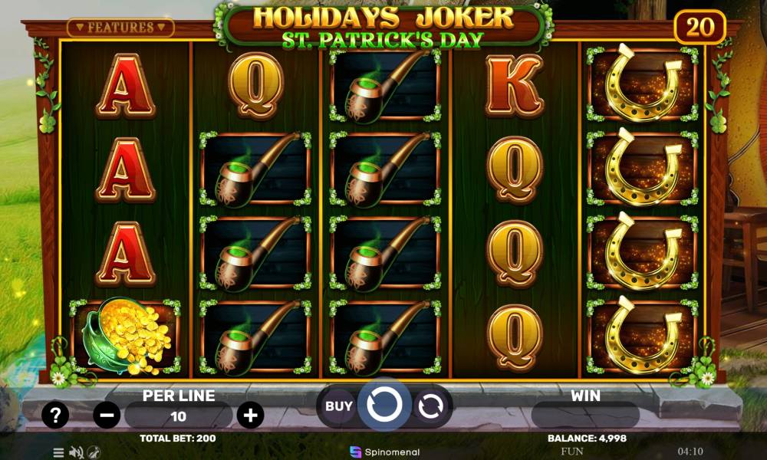Click the smoking pipe symbol at top of third reel
The width and height of the screenshot is (767, 460).
(x=385, y=86)
